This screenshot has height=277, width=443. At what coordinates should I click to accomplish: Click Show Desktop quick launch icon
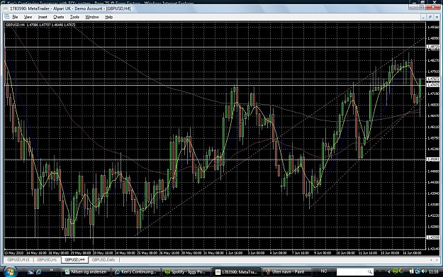[30, 271]
